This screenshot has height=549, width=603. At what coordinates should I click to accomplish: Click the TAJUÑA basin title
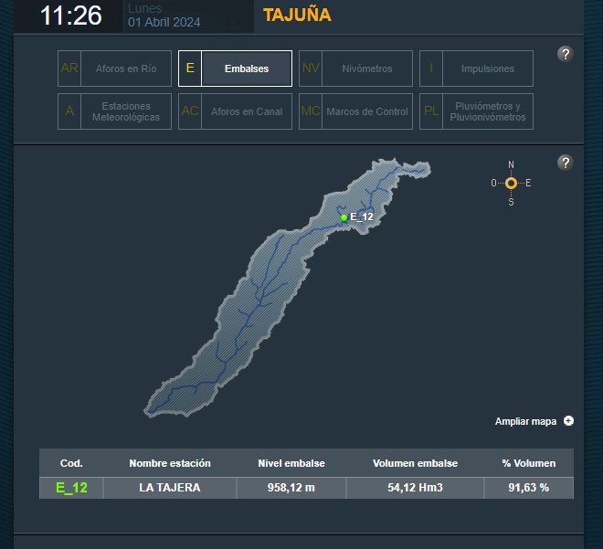click(297, 15)
